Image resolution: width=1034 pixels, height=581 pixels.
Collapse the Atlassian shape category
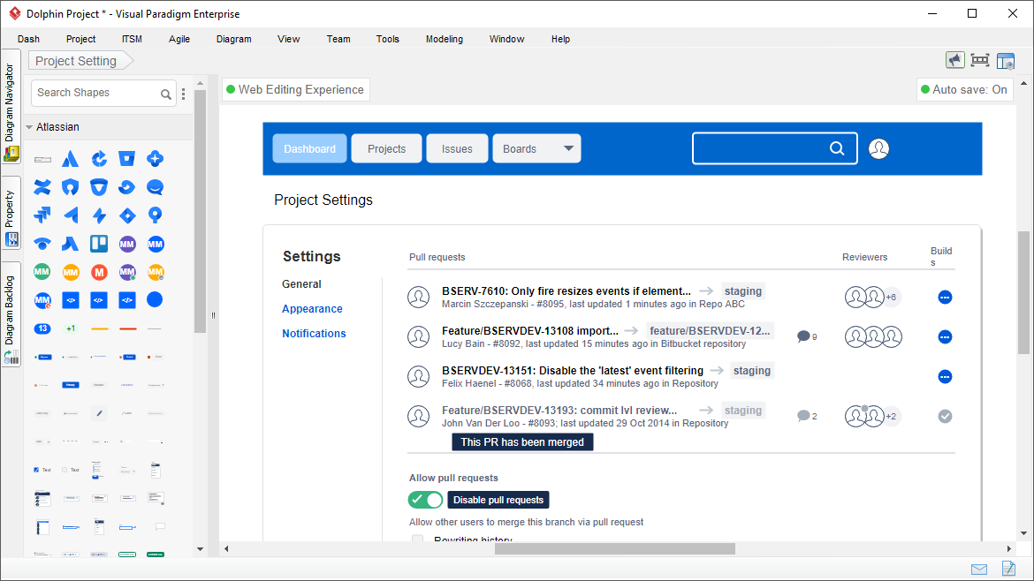coord(29,127)
